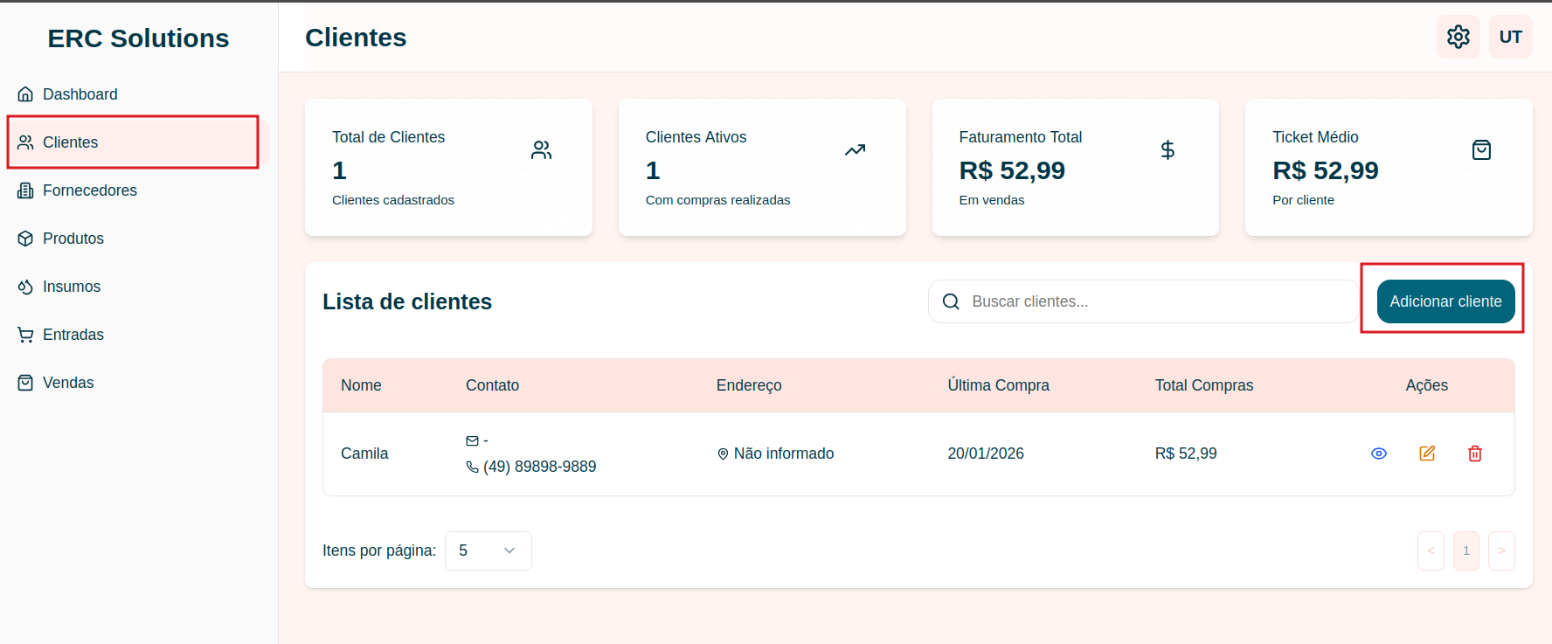Click the Total de Clientes users icon

(541, 150)
